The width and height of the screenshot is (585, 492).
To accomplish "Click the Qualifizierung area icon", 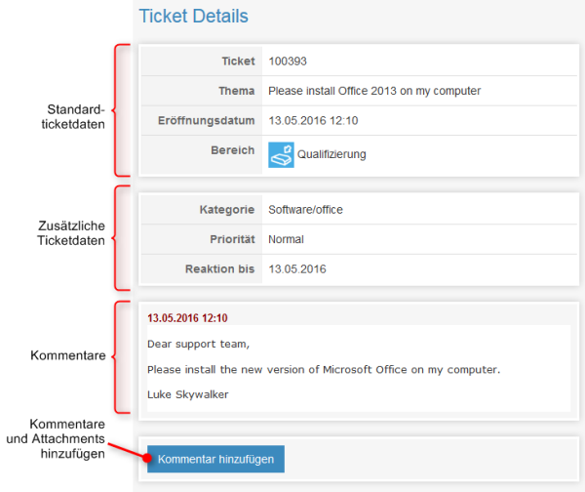I will tap(281, 154).
